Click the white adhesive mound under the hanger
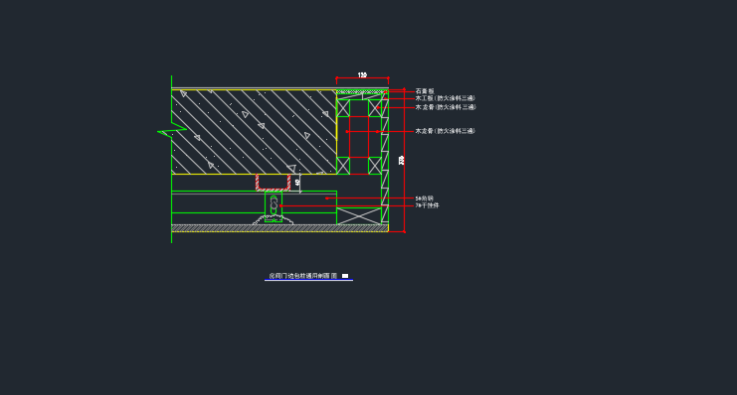 pyautogui.click(x=274, y=220)
